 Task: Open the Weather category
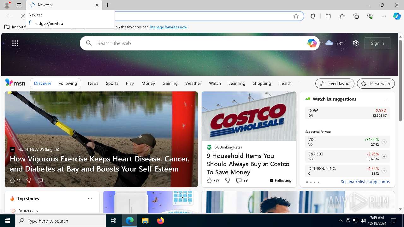point(193,83)
